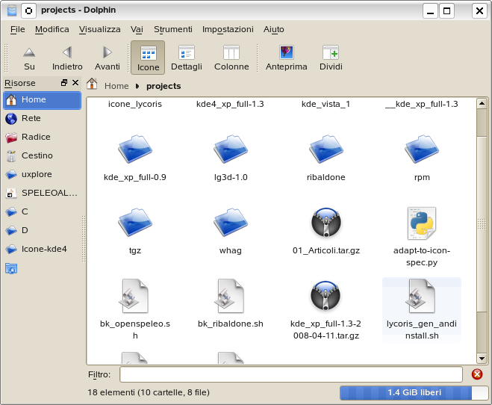Expand breadcrumb arrow after Home
Viewport: 492px width, 405px height.
coord(137,86)
